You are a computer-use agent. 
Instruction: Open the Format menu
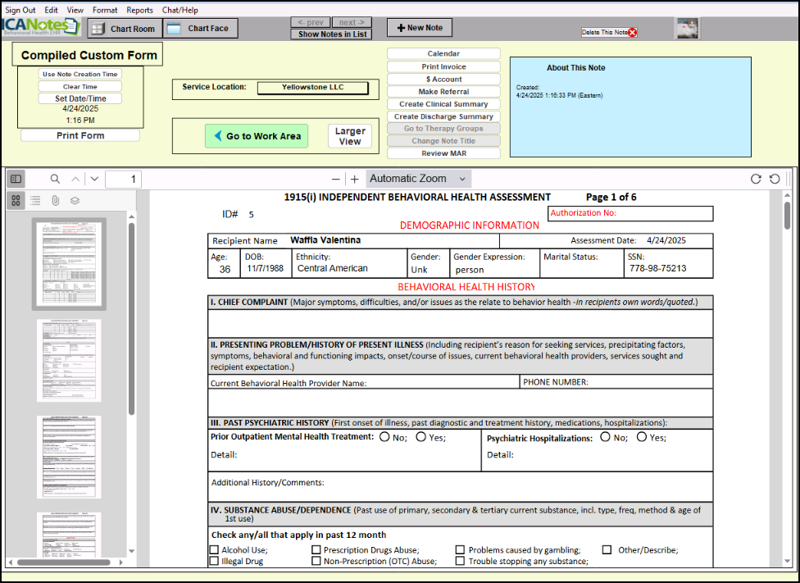click(105, 10)
